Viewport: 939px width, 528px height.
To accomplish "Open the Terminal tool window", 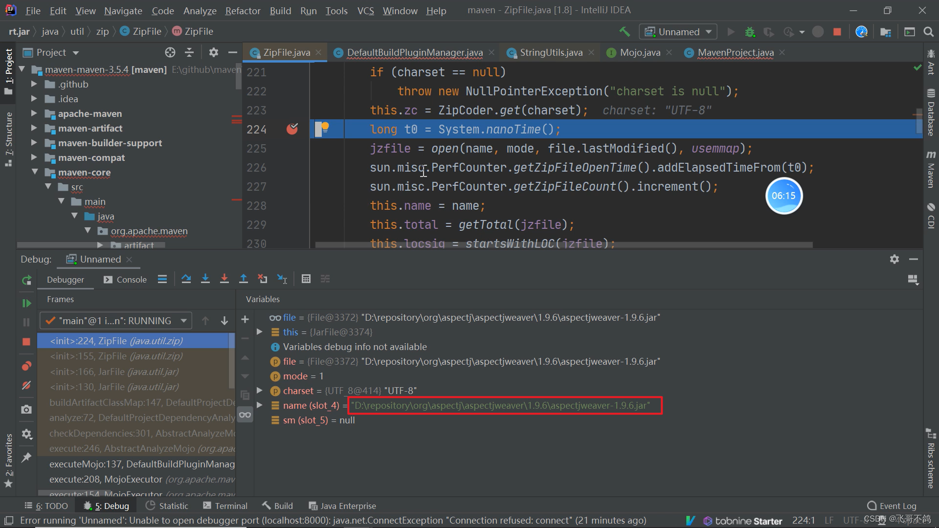I will pos(225,506).
